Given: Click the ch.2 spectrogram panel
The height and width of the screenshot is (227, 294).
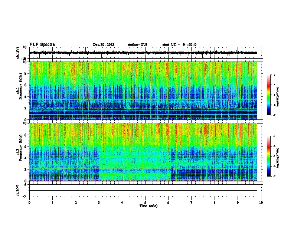Looking at the screenshot, I should pos(143,152).
